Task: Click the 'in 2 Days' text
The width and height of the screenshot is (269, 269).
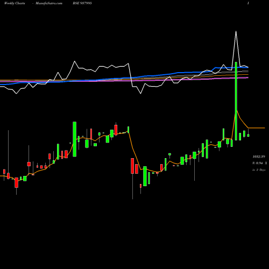Action: [259, 169]
